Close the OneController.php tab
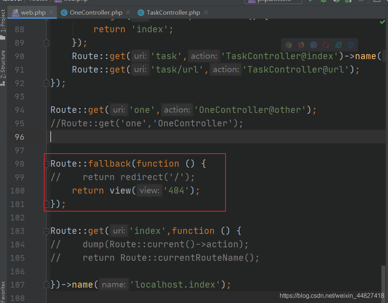 (128, 12)
